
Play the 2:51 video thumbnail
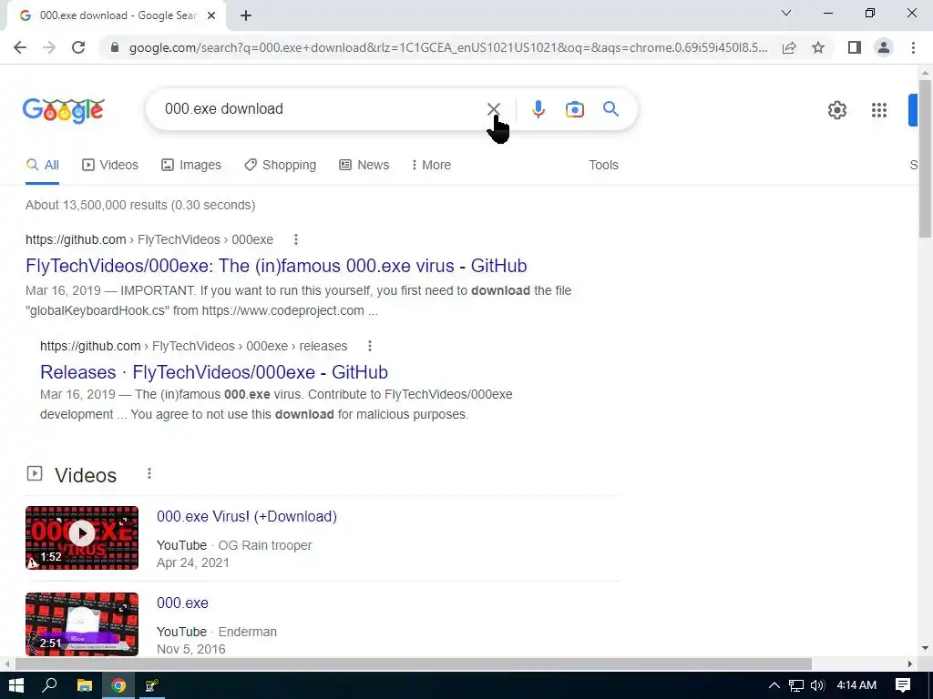coord(82,624)
